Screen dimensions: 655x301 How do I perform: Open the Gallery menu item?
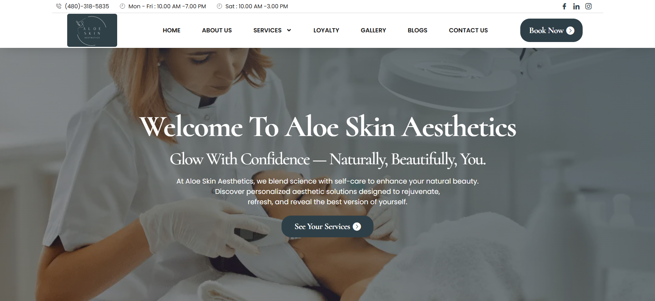tap(373, 30)
